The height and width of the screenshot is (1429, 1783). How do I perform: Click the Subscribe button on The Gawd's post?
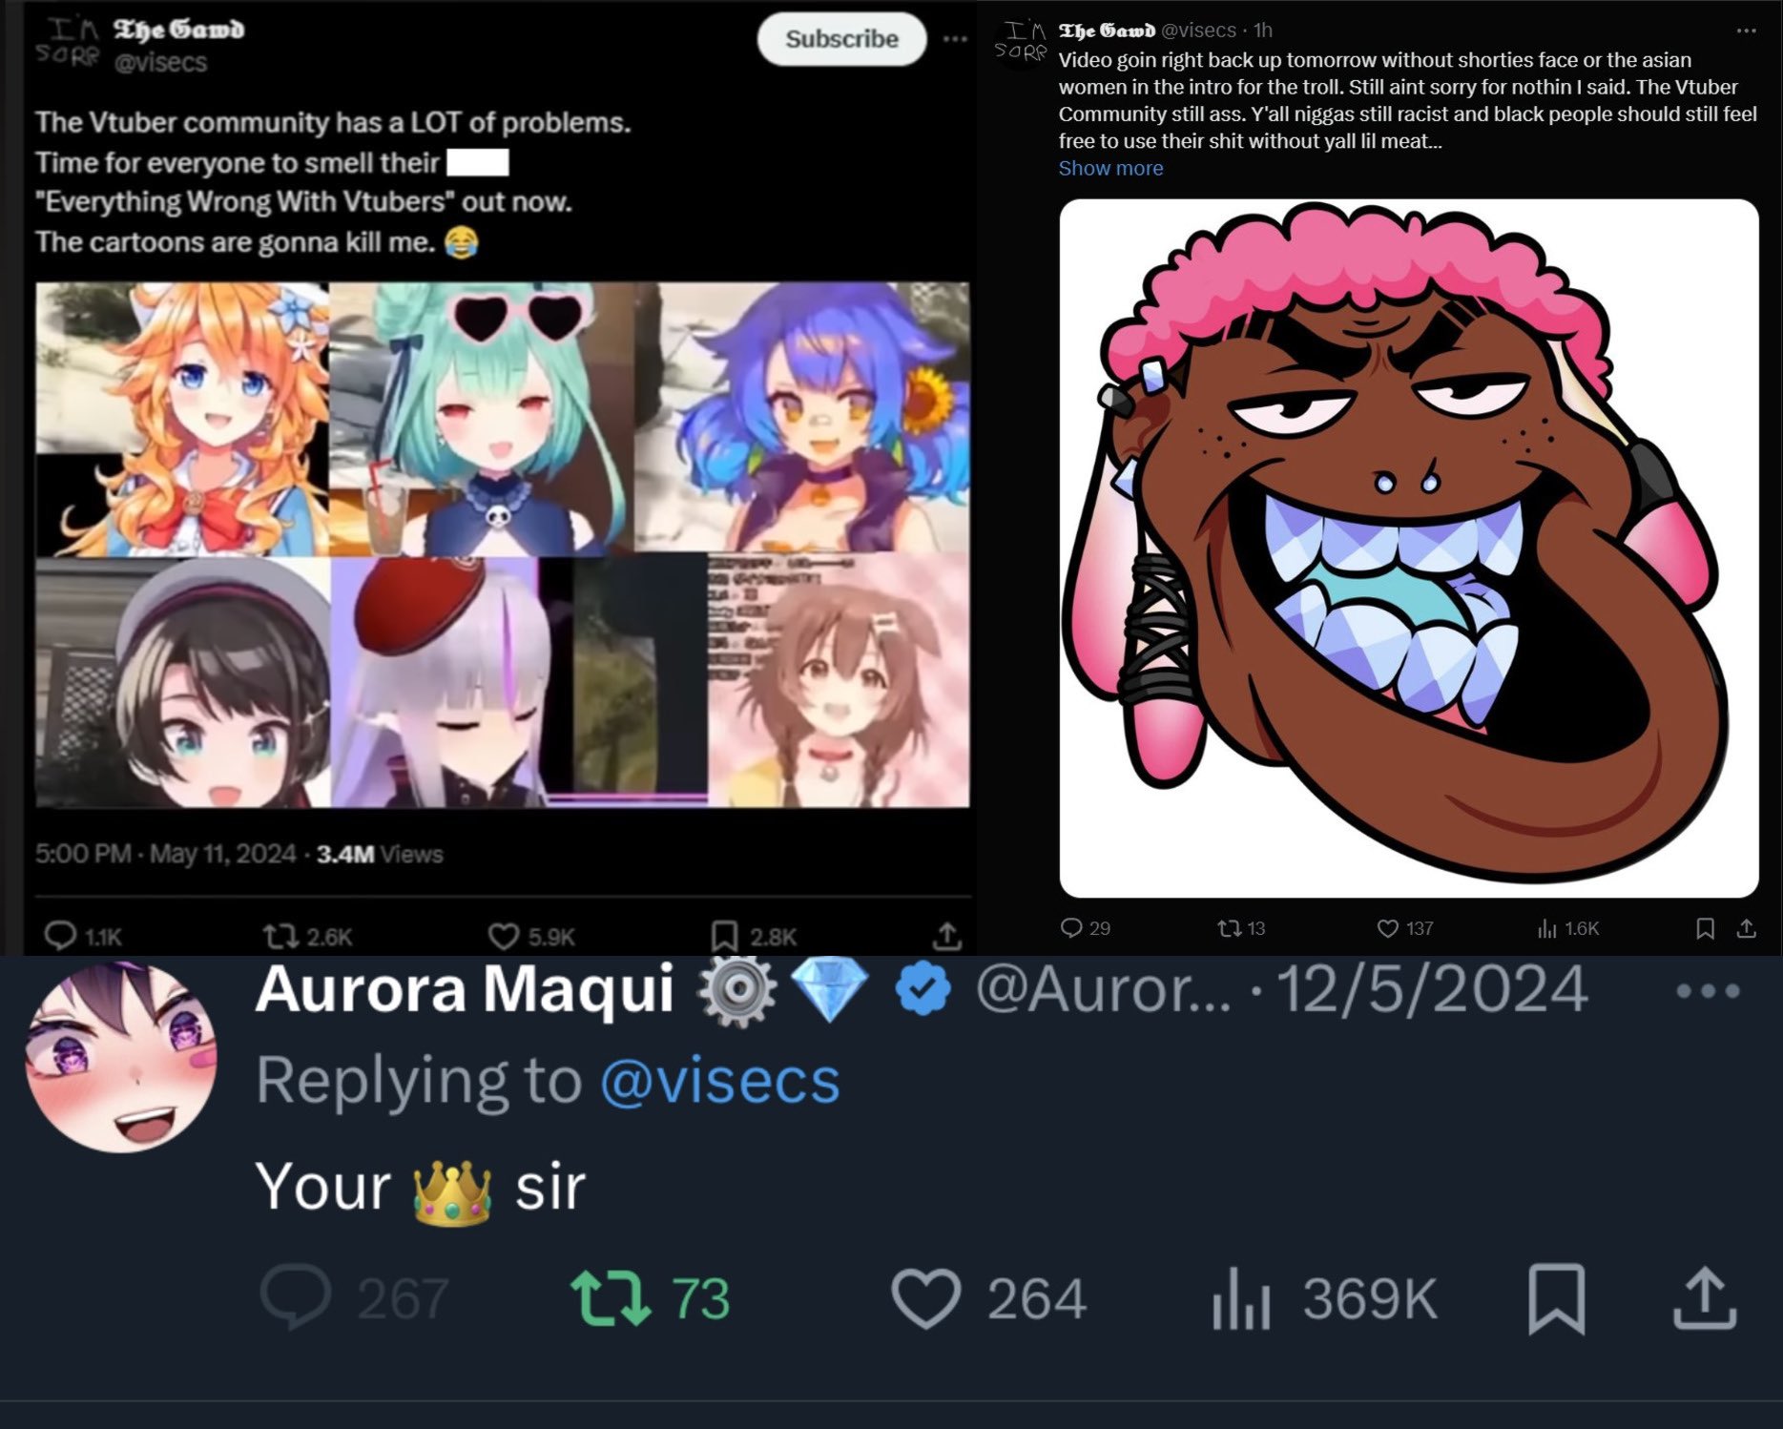tap(841, 39)
